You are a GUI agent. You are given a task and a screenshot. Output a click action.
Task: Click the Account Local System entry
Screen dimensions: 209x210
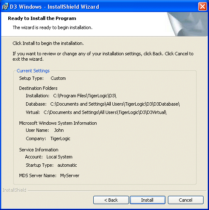point(49,157)
